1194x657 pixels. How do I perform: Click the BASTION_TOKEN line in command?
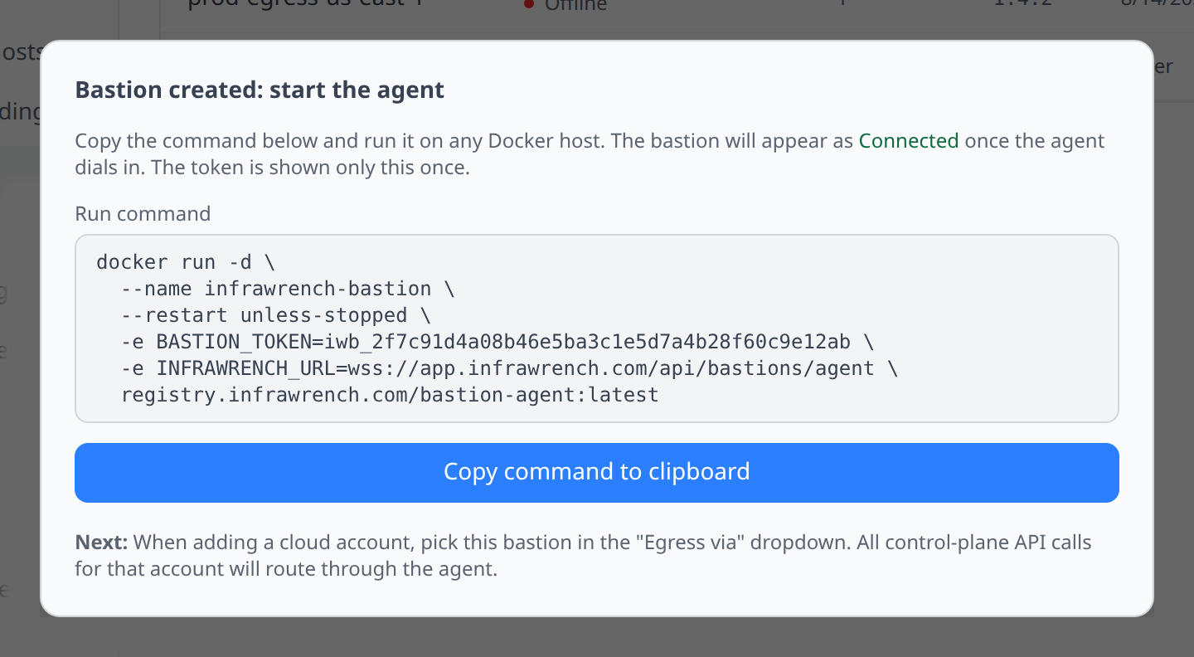click(497, 342)
